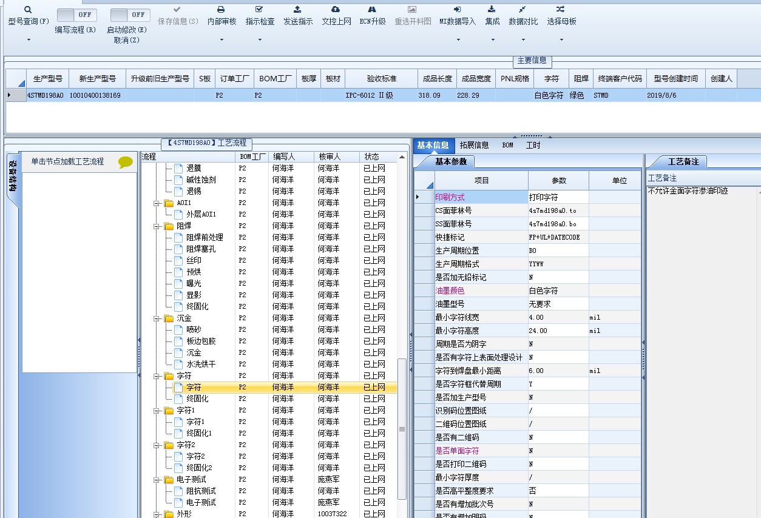Viewport: 761px width, 518px height.
Task: Click the YYWW value of 生产周期格式
Action: (x=558, y=264)
